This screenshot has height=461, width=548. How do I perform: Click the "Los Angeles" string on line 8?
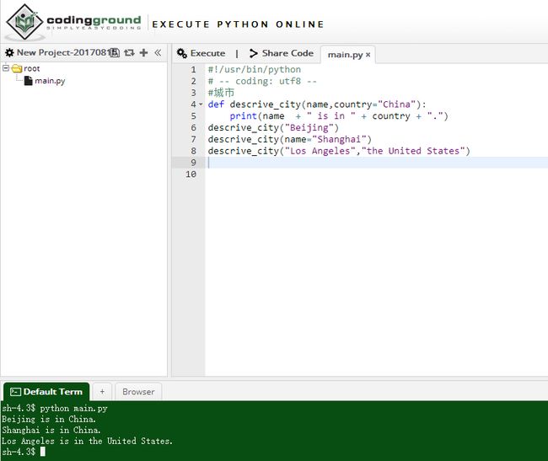tap(320, 151)
